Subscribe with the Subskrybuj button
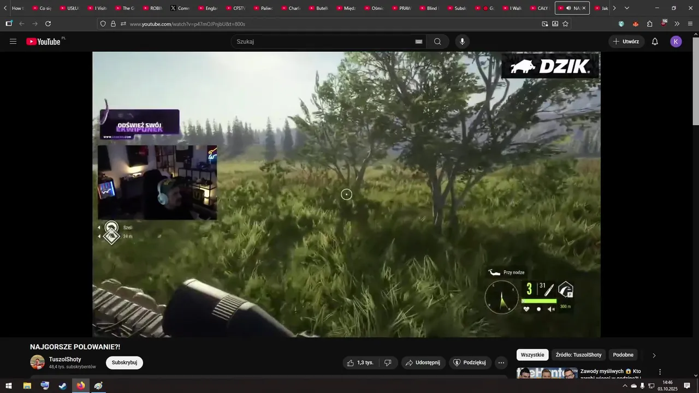Image resolution: width=699 pixels, height=393 pixels. pyautogui.click(x=125, y=362)
